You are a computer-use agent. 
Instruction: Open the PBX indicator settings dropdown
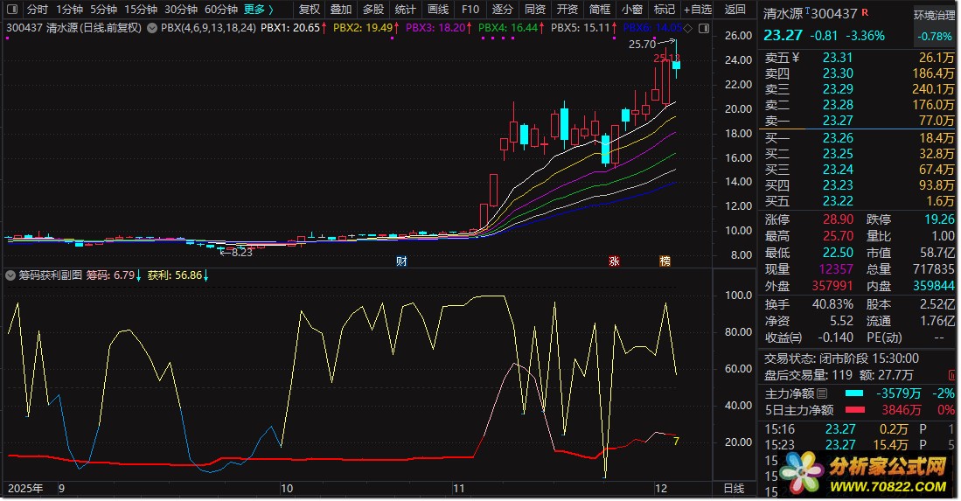[x=152, y=28]
